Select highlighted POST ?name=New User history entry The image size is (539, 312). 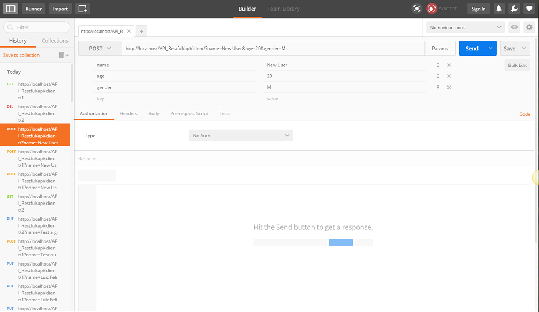click(35, 136)
